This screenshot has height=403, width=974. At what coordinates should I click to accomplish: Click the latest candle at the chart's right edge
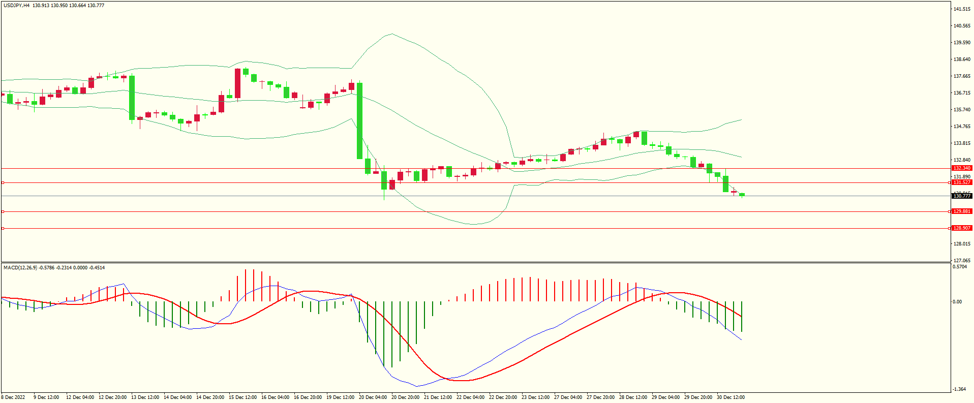(742, 194)
